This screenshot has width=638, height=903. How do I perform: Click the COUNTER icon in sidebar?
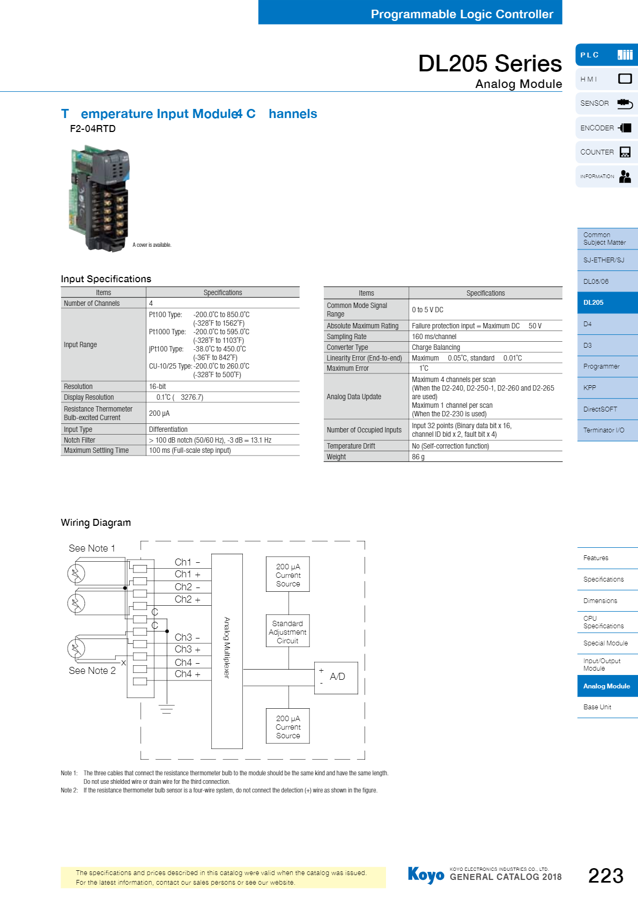point(625,152)
